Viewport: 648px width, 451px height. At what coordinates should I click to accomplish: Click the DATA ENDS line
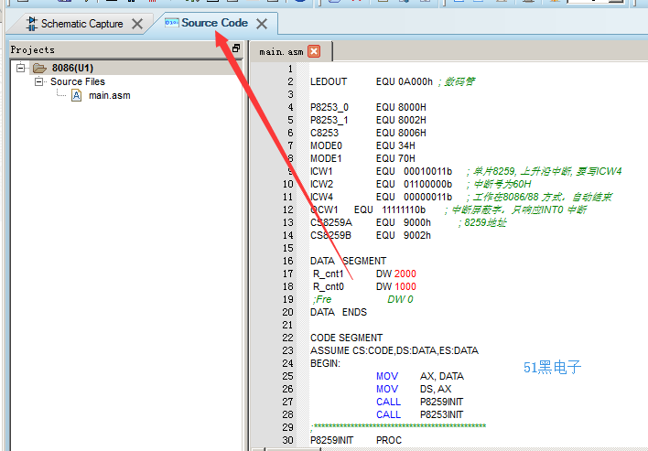339,312
